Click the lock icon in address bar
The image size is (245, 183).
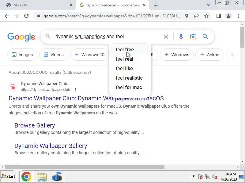(39, 16)
